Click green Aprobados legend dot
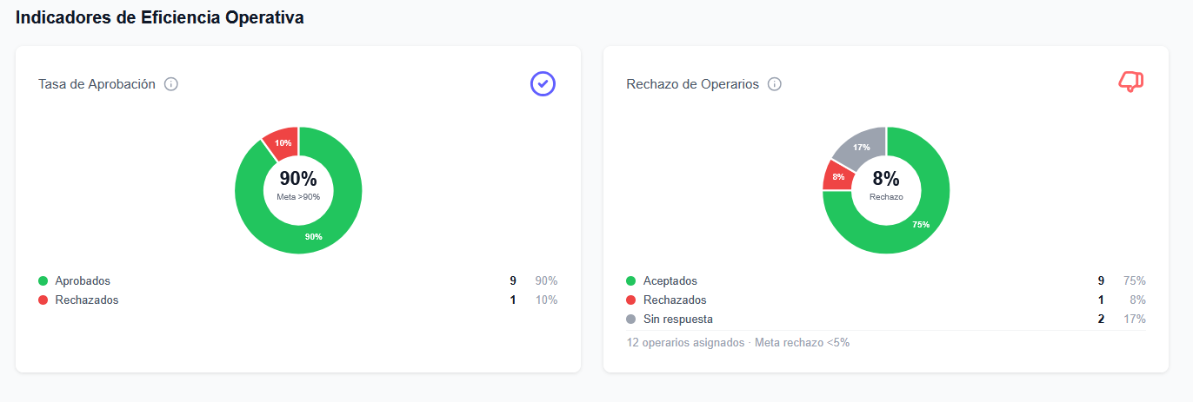The image size is (1193, 402). (43, 281)
